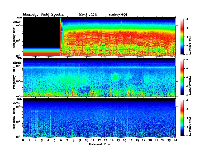Click hour tick label 9 on time axis
Screen dimensions: 209x161
(x=80, y=140)
